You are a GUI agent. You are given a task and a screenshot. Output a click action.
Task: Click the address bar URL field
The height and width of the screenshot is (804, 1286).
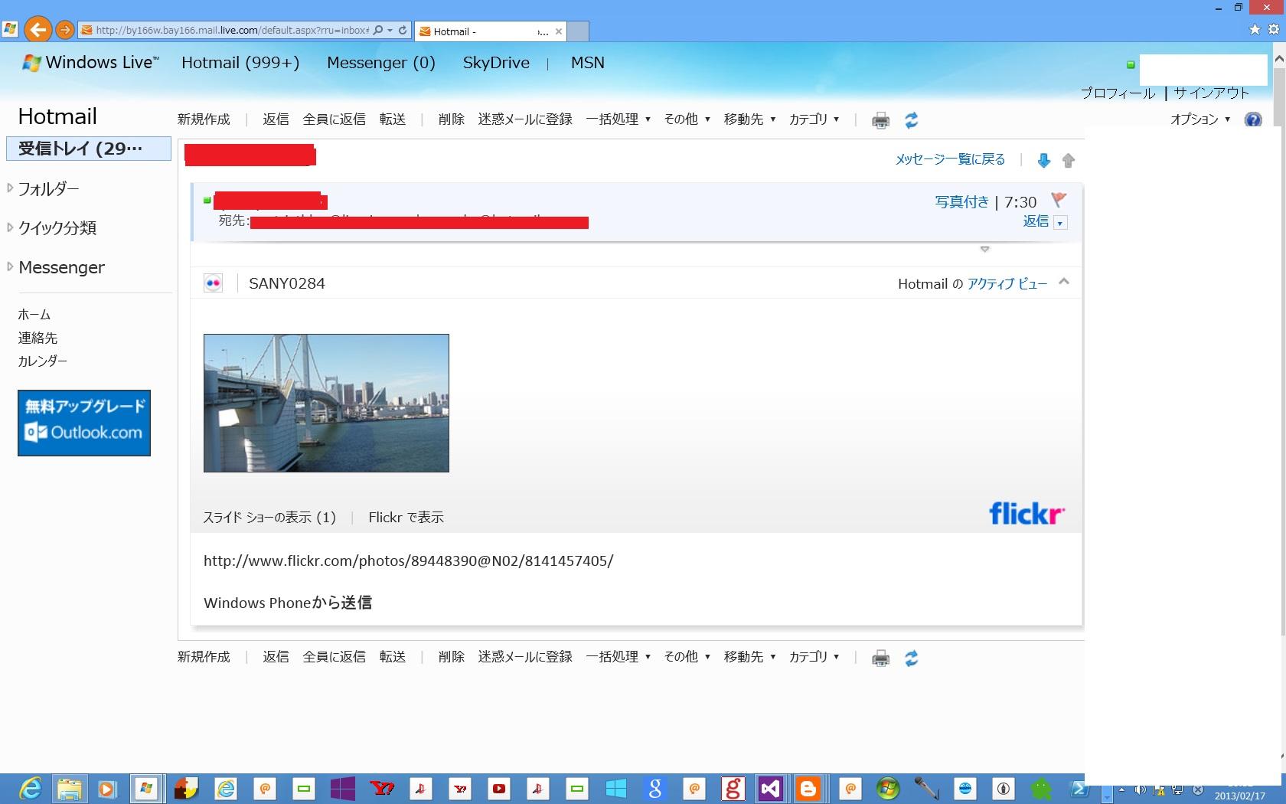point(232,31)
